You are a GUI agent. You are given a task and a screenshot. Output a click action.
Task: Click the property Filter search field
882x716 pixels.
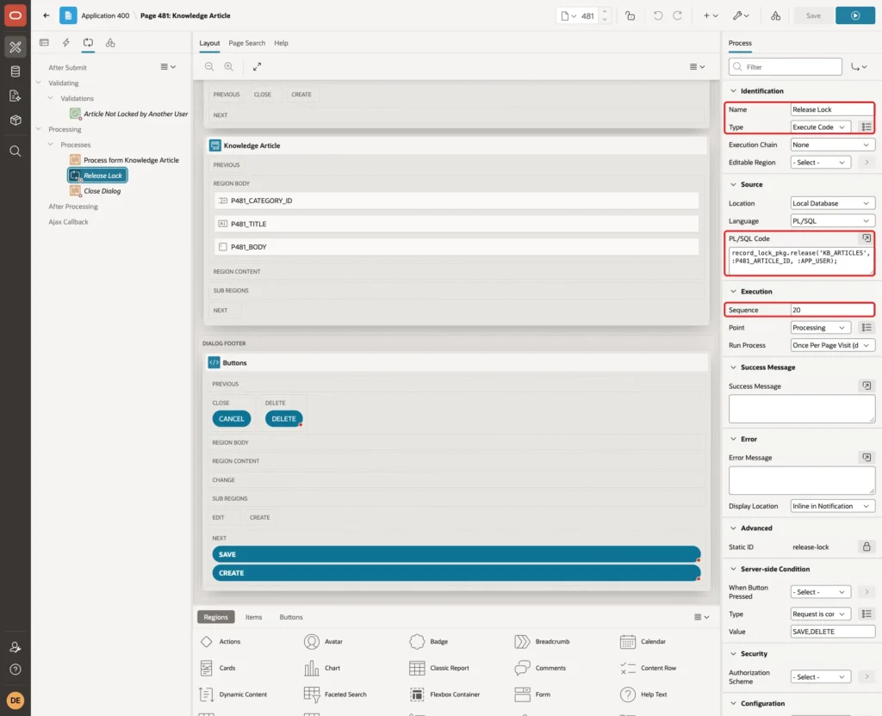tap(786, 67)
